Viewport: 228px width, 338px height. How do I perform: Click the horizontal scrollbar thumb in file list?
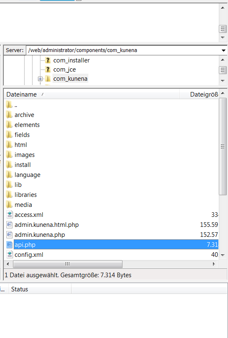pos(68,264)
